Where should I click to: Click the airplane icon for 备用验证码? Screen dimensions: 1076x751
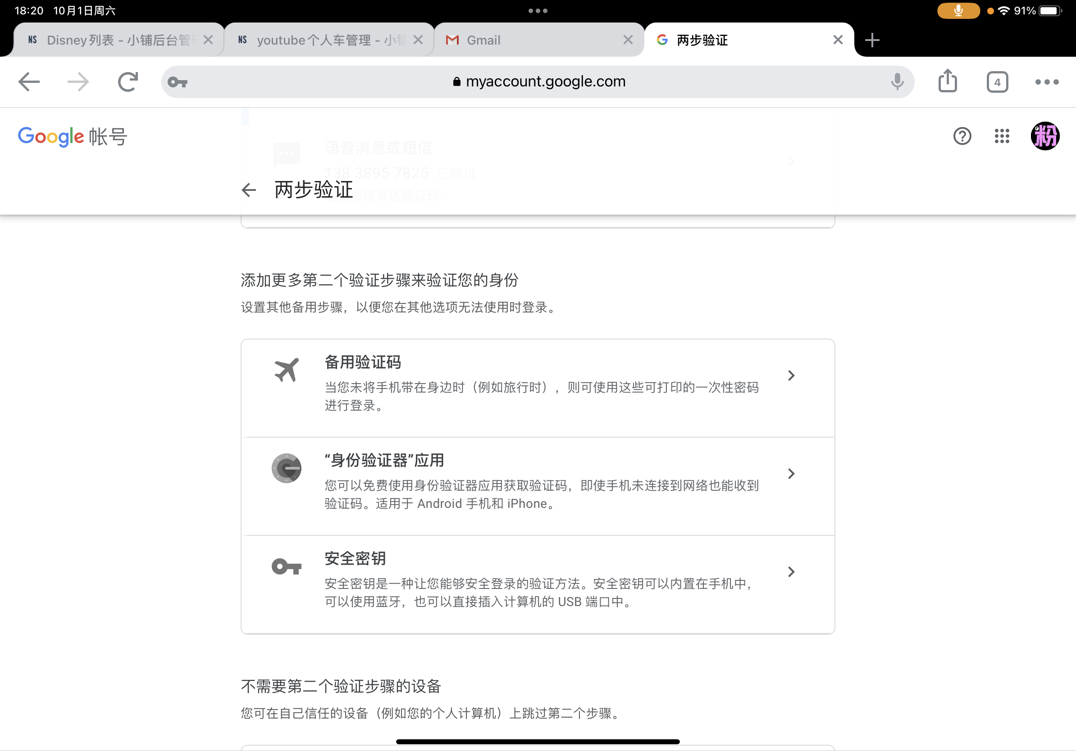(x=286, y=370)
